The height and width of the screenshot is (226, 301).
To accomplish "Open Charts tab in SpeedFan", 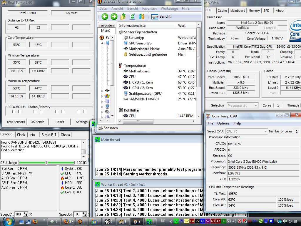I will tap(65, 135).
